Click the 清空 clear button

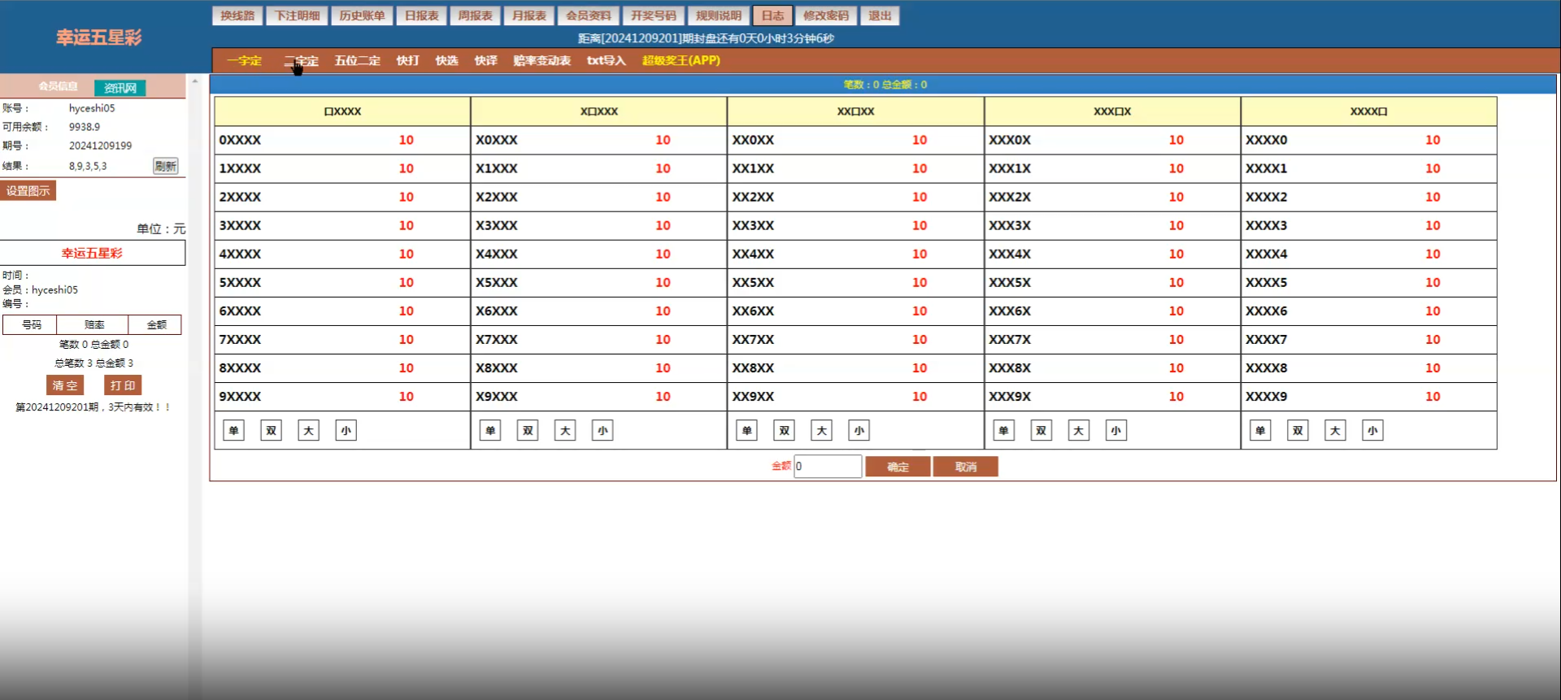(65, 385)
